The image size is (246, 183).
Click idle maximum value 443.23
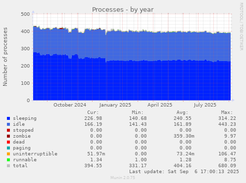[x=227, y=124]
